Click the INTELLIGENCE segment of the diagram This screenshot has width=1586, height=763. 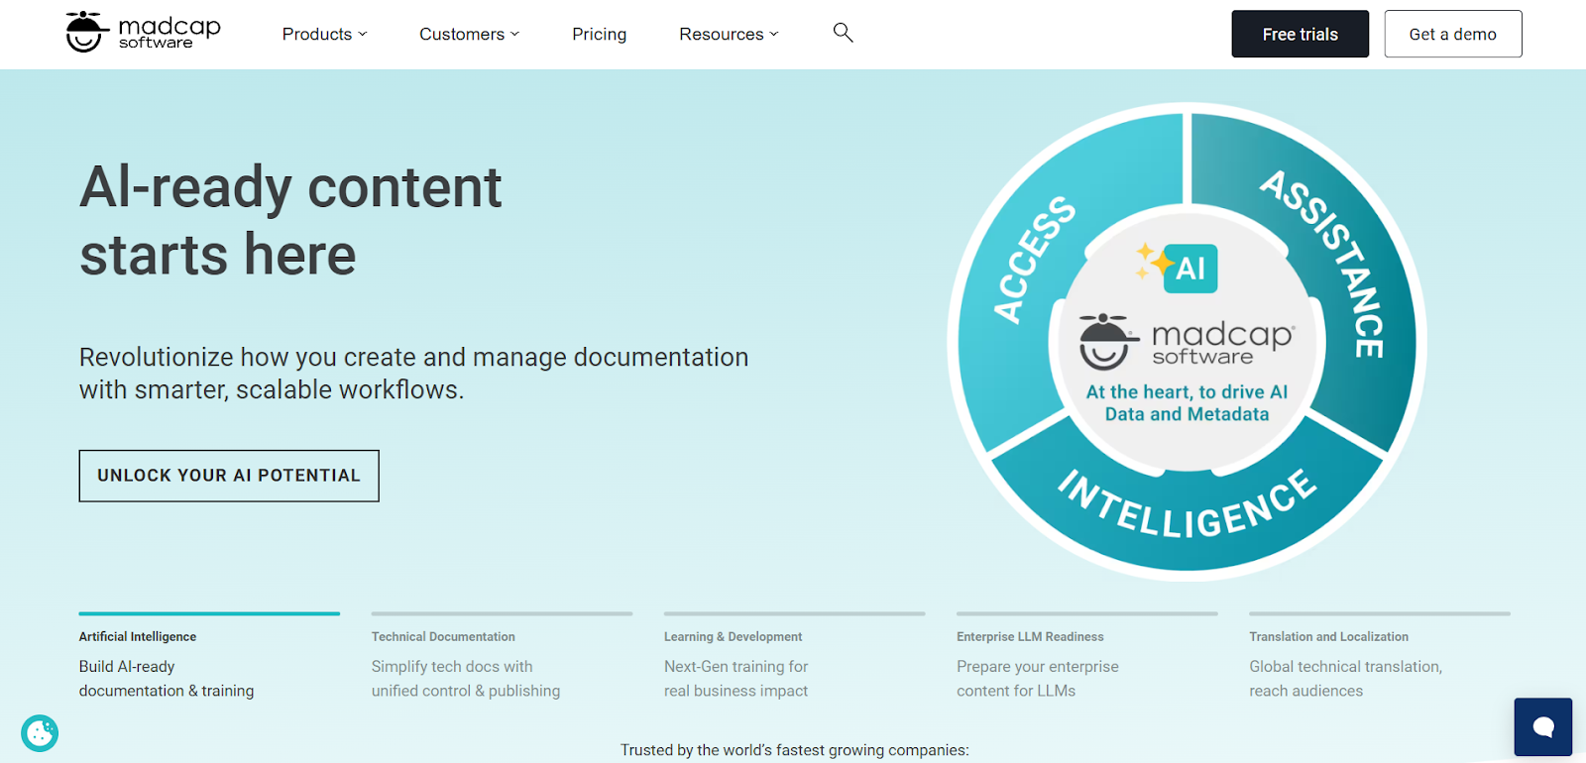[x=1187, y=508]
